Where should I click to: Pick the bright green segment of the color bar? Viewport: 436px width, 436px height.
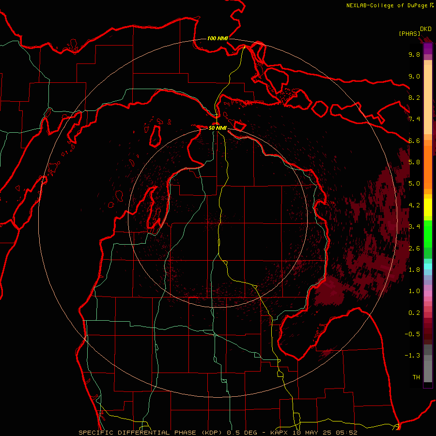click(x=428, y=234)
